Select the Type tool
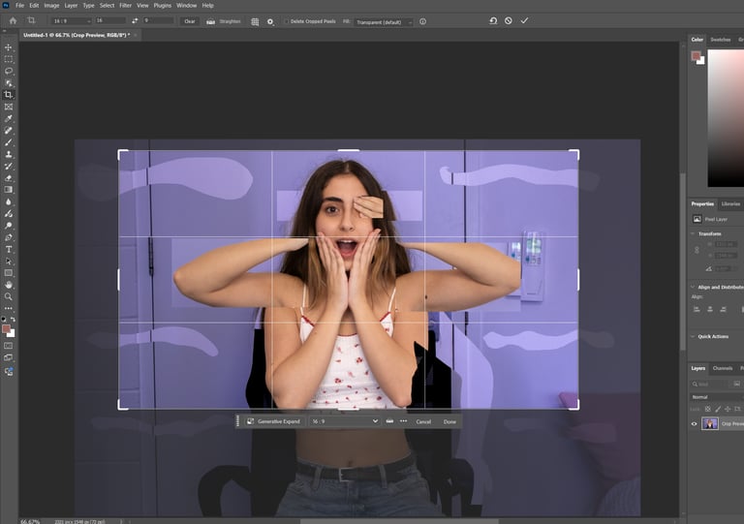This screenshot has height=524, width=744. tap(9, 250)
